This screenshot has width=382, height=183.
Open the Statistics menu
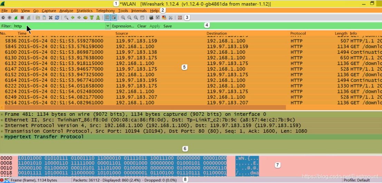point(85,11)
